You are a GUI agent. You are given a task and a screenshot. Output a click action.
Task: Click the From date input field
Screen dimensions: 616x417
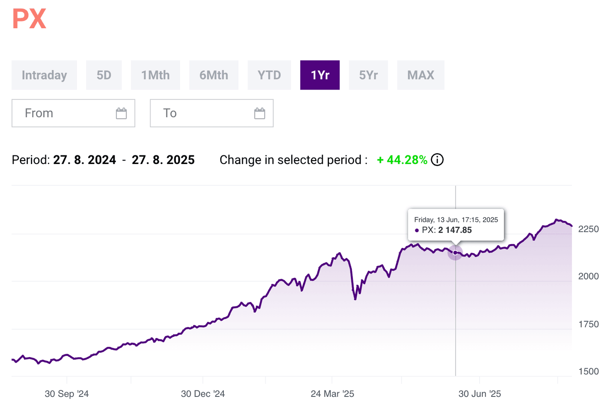64,113
